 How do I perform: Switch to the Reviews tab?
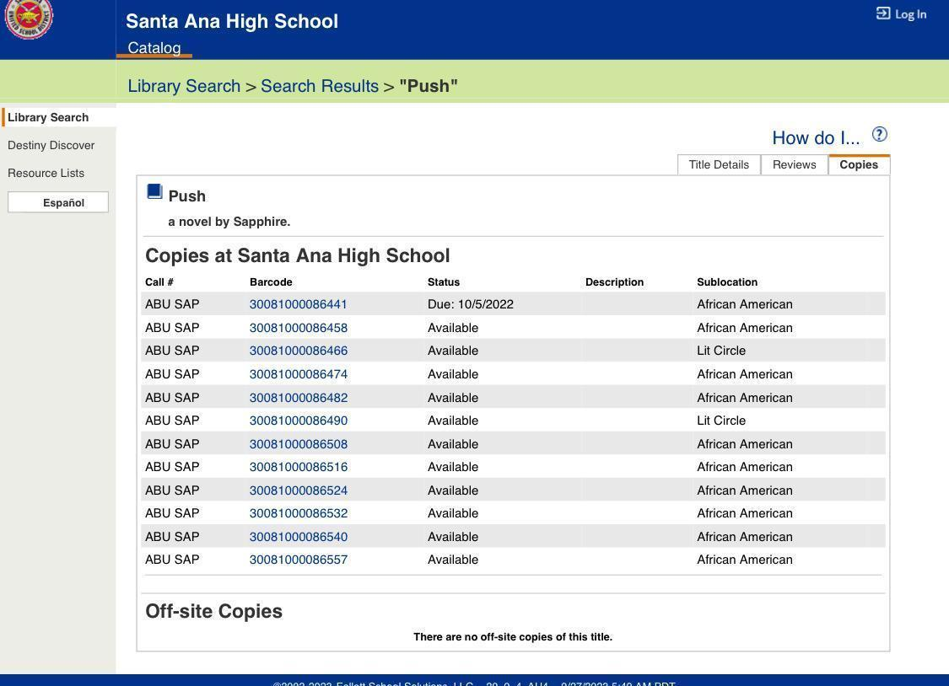click(794, 164)
